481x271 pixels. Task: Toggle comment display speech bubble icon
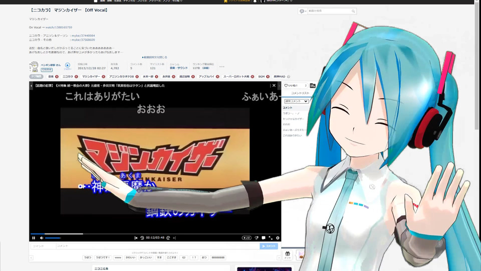tap(264, 238)
